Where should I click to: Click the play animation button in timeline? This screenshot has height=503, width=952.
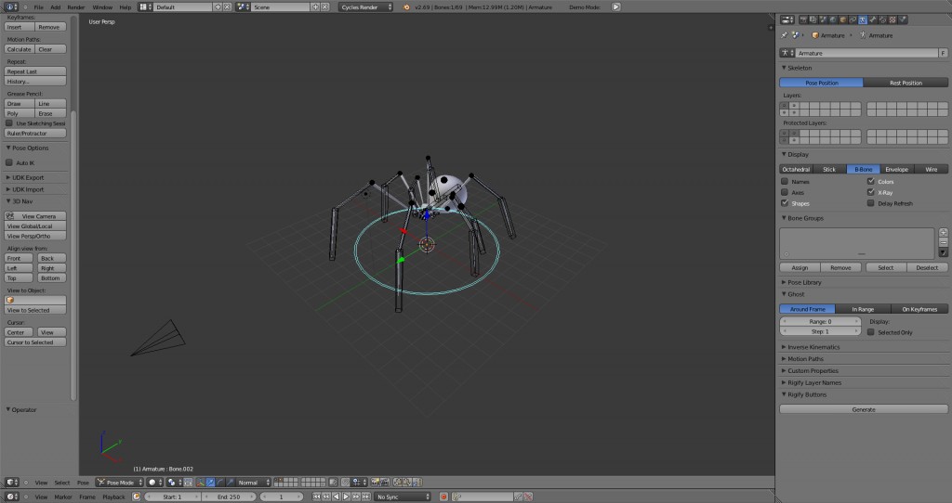(346, 497)
